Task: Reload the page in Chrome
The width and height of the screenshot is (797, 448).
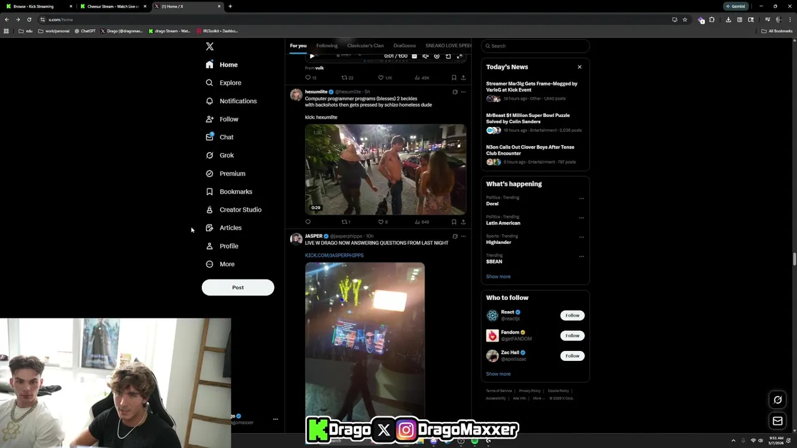Action: coord(29,19)
